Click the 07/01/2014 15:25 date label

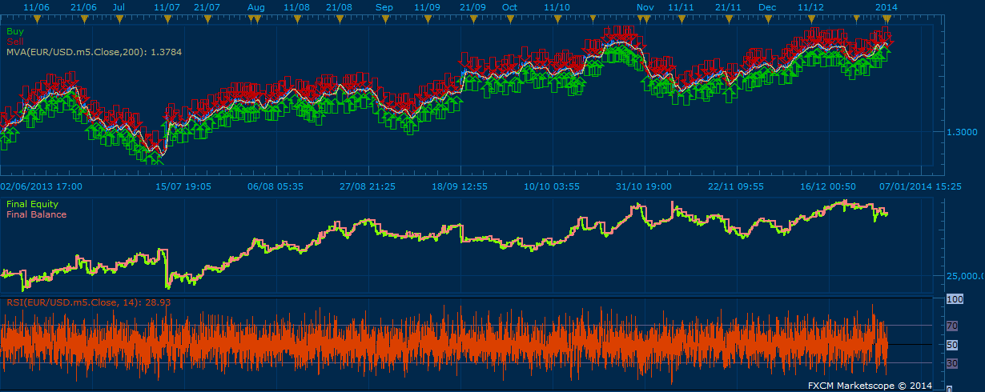[x=920, y=186]
